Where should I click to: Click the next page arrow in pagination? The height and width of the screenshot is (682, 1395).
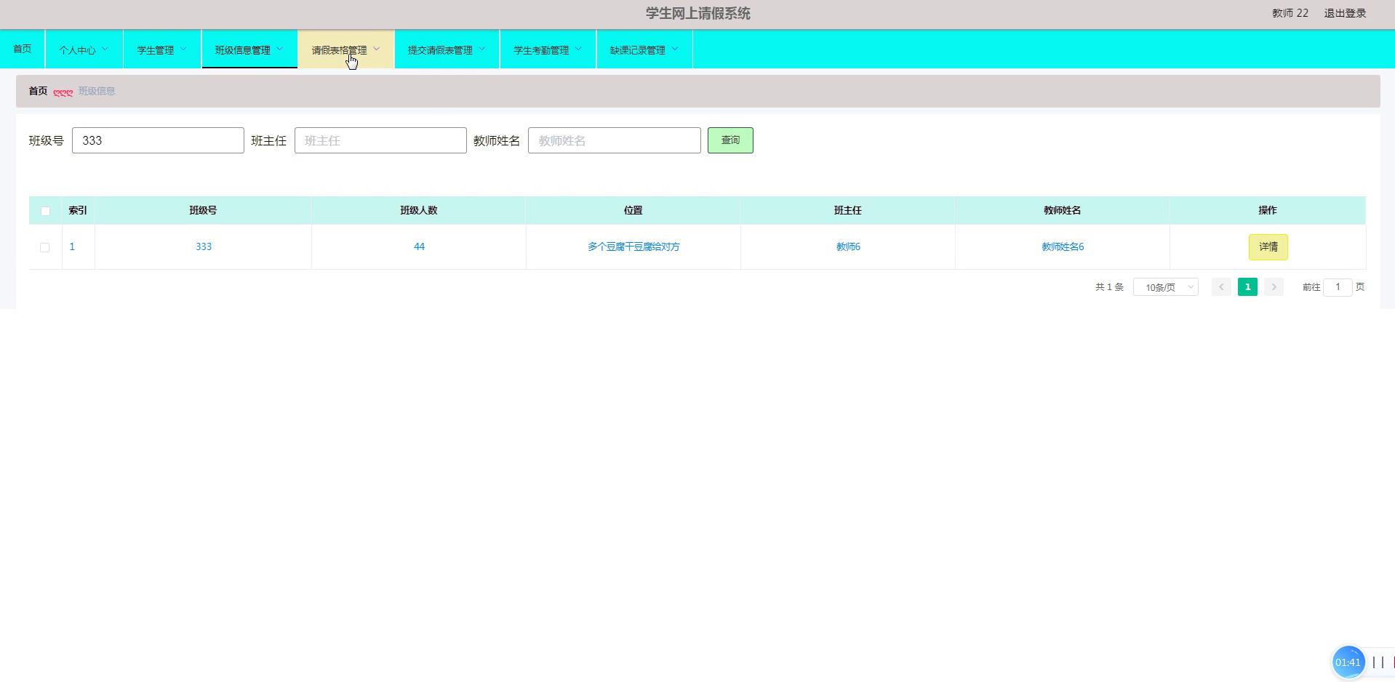tap(1274, 287)
